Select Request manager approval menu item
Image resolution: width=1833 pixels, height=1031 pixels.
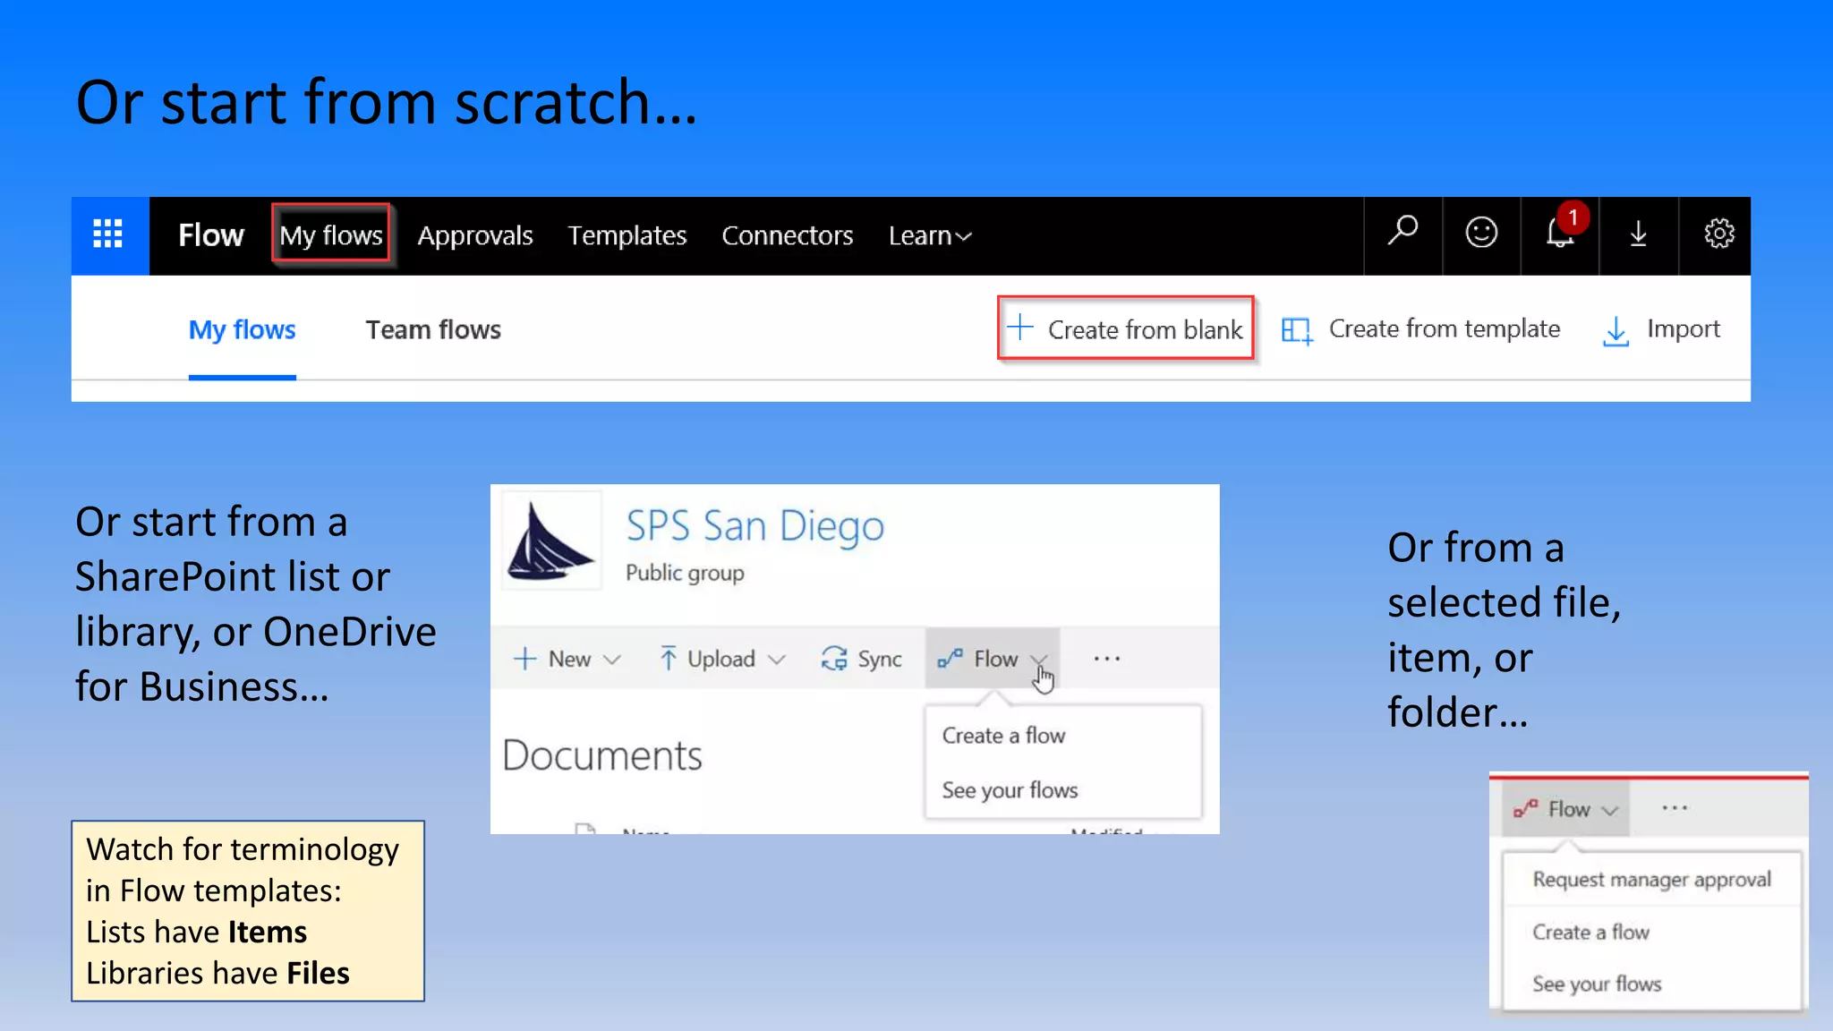pos(1651,880)
